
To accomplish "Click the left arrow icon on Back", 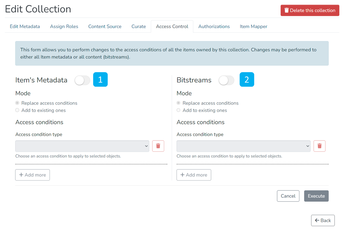I will (x=317, y=220).
